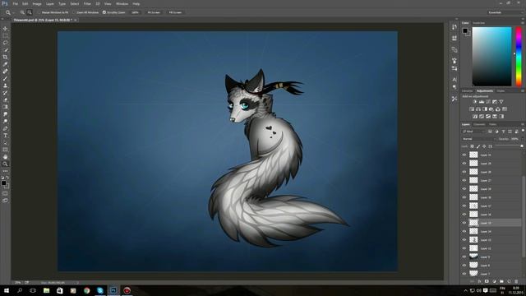Hide Layer 8 with its eye icon
The image size is (526, 296).
click(x=464, y=265)
